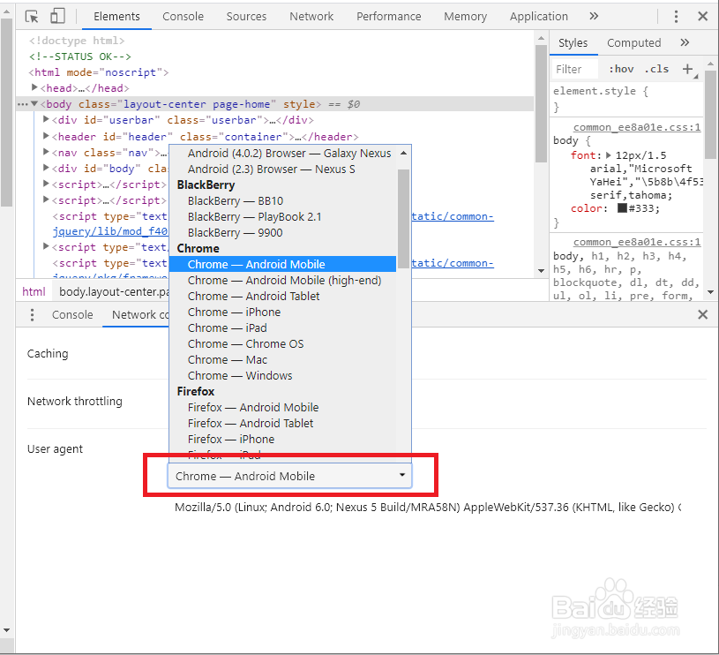Click the Elements panel scroll-down arrow
The height and width of the screenshot is (655, 719).
(541, 271)
